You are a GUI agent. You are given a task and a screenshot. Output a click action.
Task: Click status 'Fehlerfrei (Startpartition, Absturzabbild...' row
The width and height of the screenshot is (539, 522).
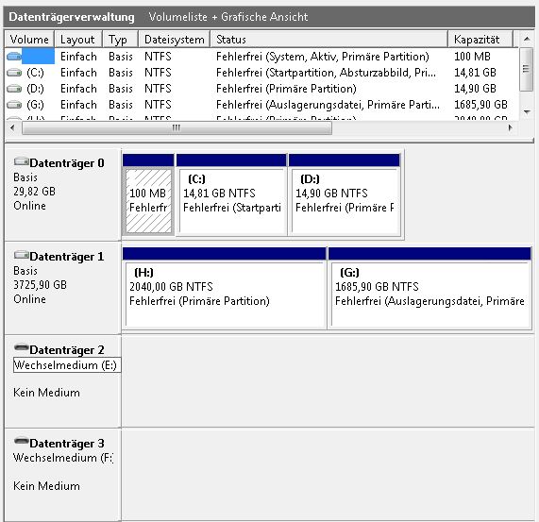coord(326,73)
